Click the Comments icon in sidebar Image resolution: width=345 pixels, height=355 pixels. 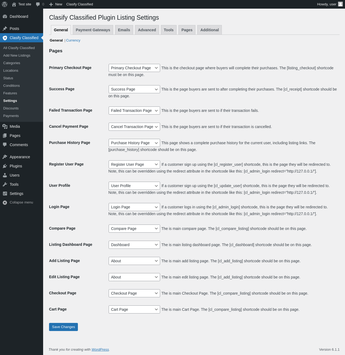[x=5, y=145]
